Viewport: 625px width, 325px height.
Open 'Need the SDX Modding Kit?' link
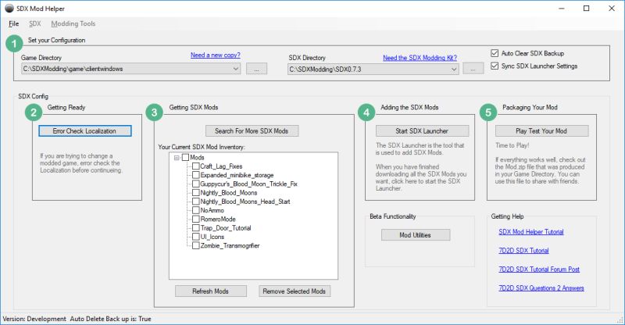(420, 58)
